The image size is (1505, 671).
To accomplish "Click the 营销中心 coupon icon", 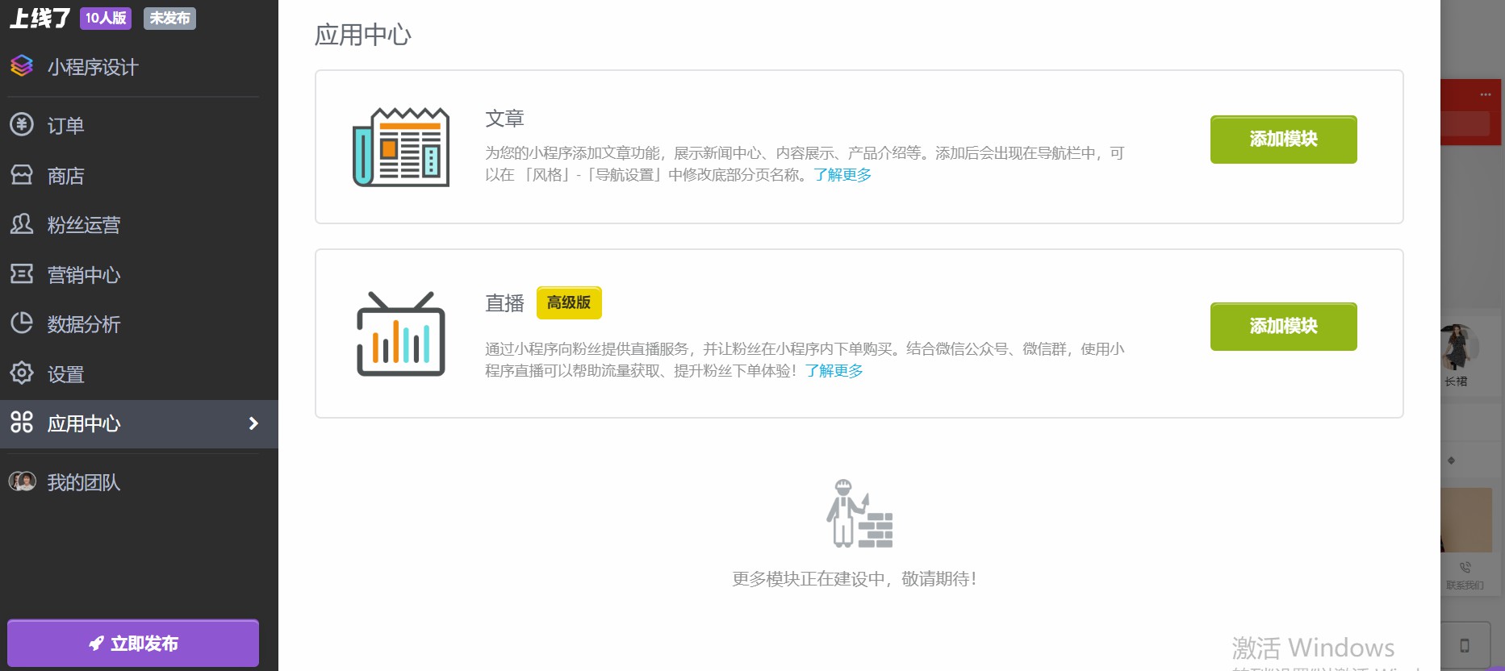I will tap(22, 274).
